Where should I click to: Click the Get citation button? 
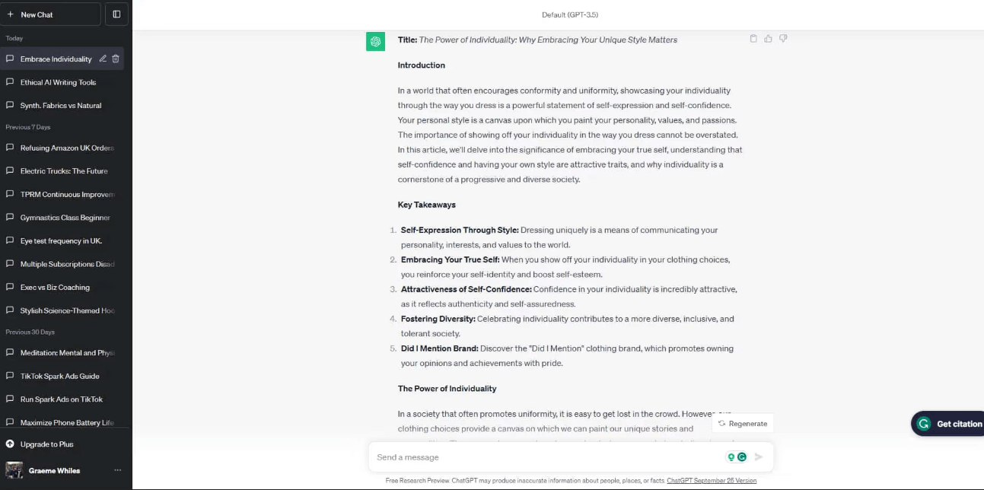(x=951, y=424)
